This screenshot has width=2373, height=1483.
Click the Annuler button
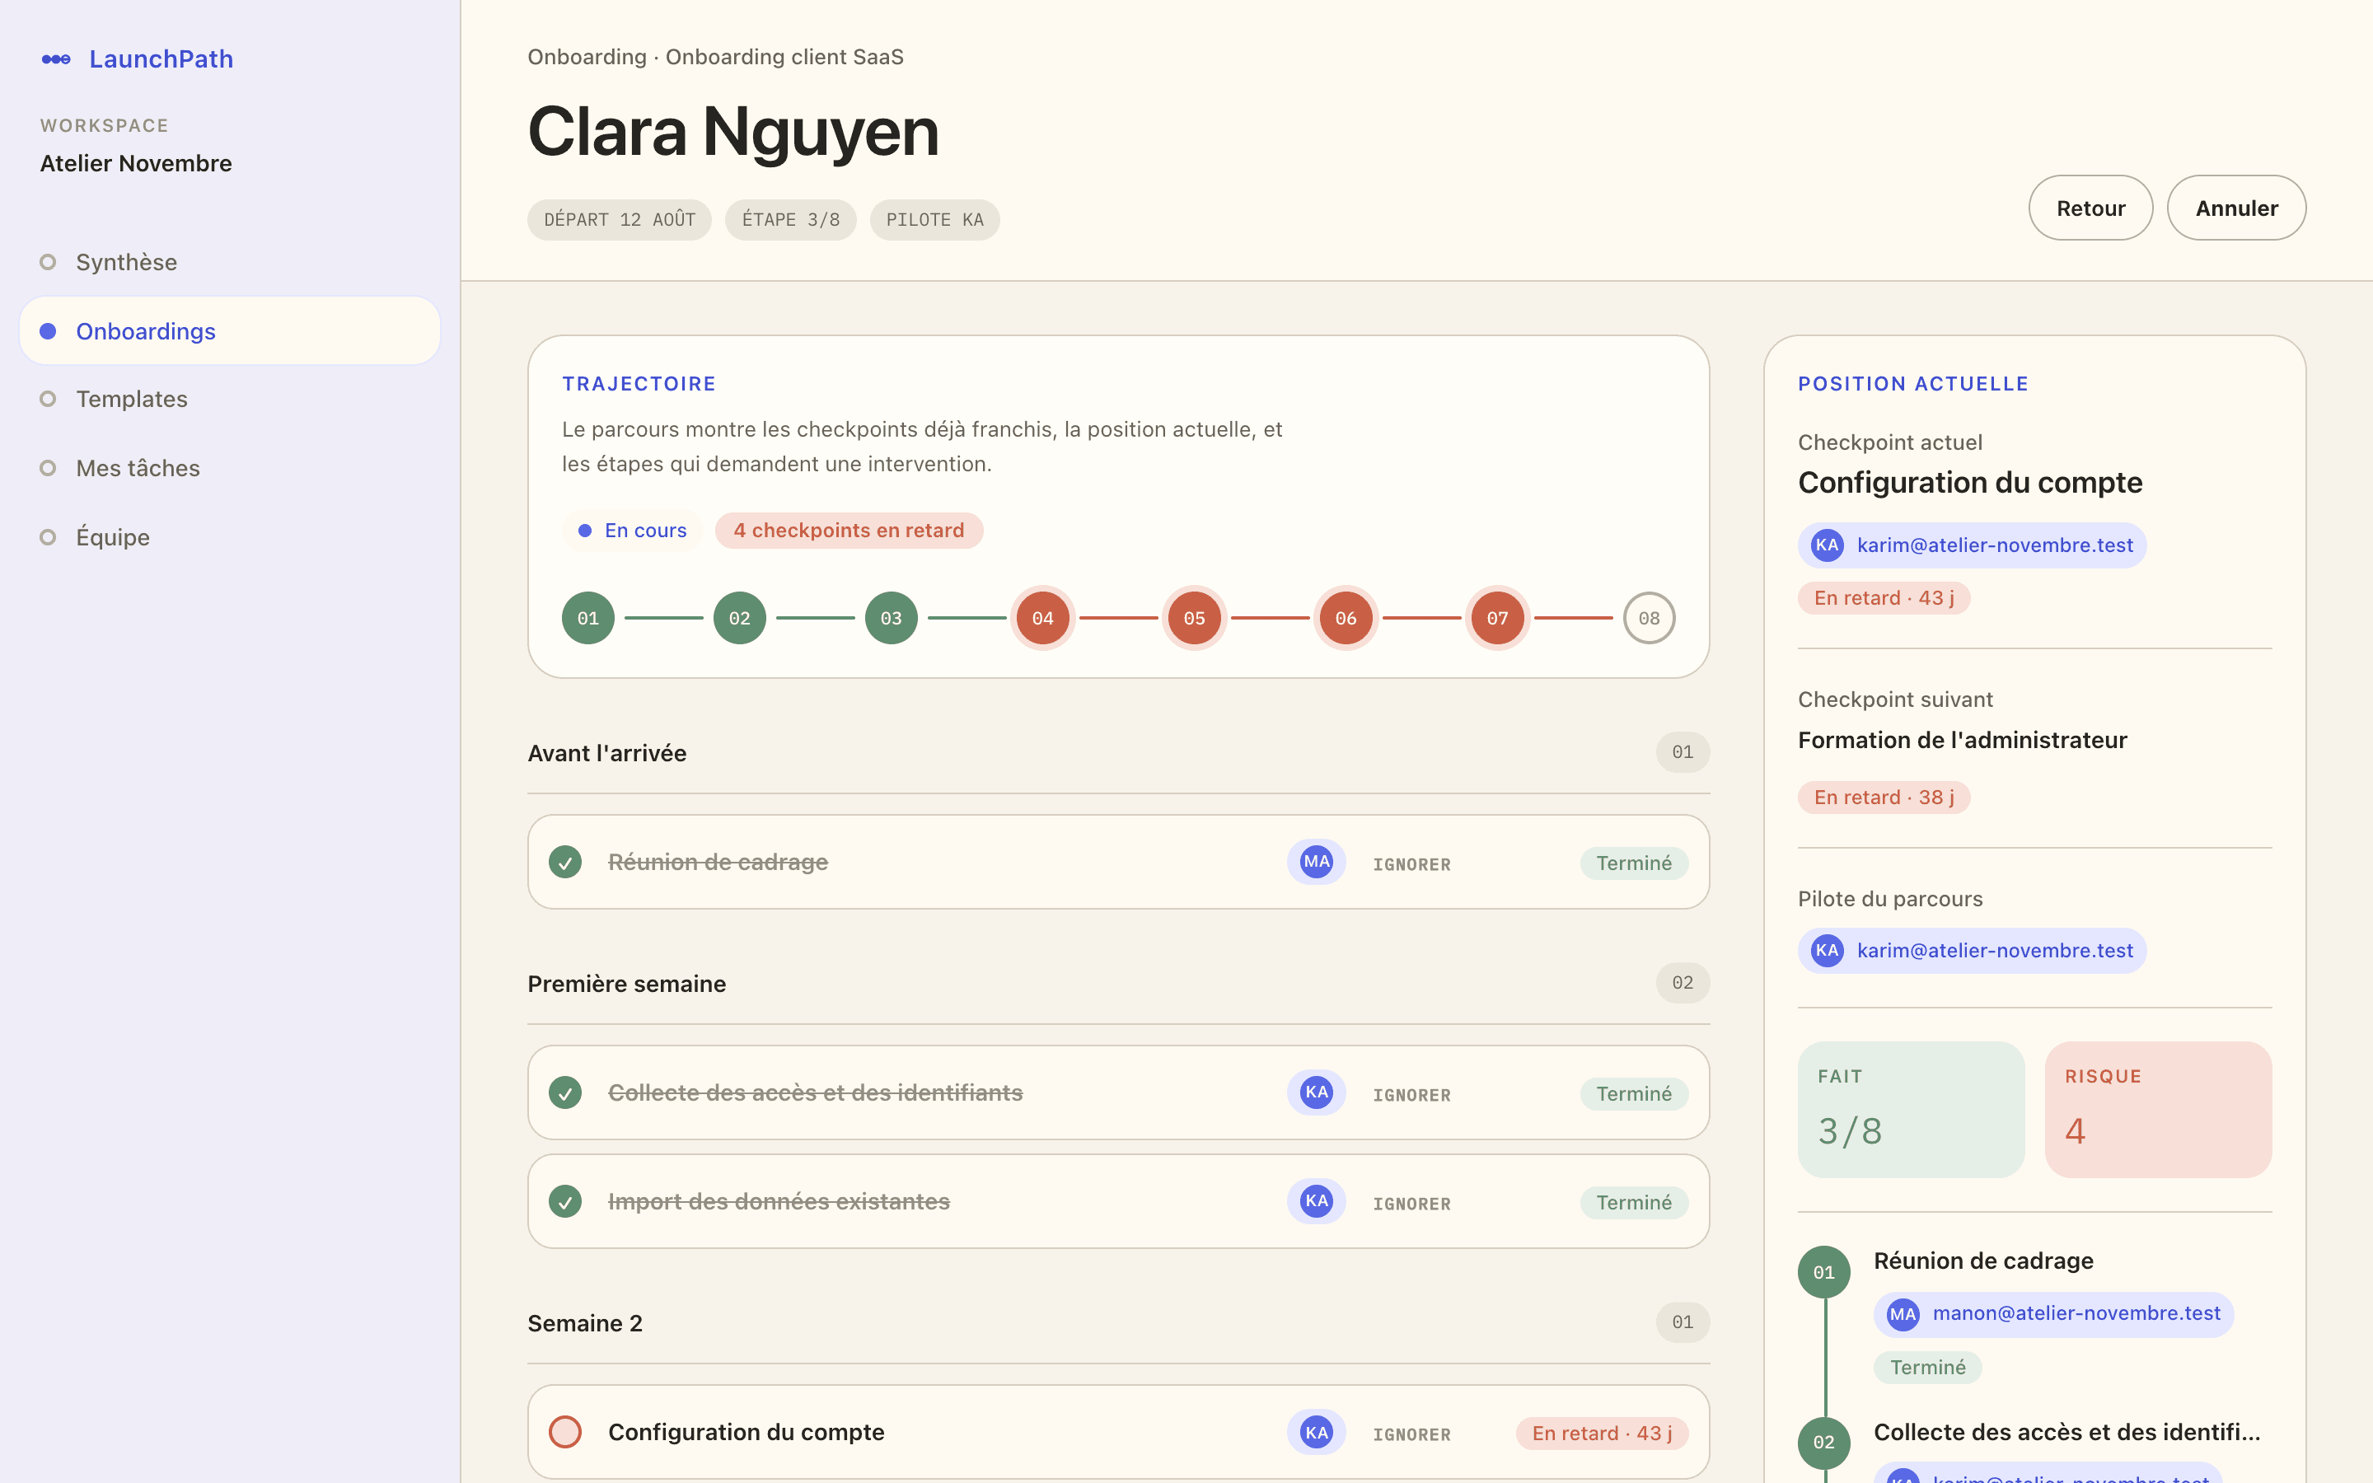[x=2237, y=208]
